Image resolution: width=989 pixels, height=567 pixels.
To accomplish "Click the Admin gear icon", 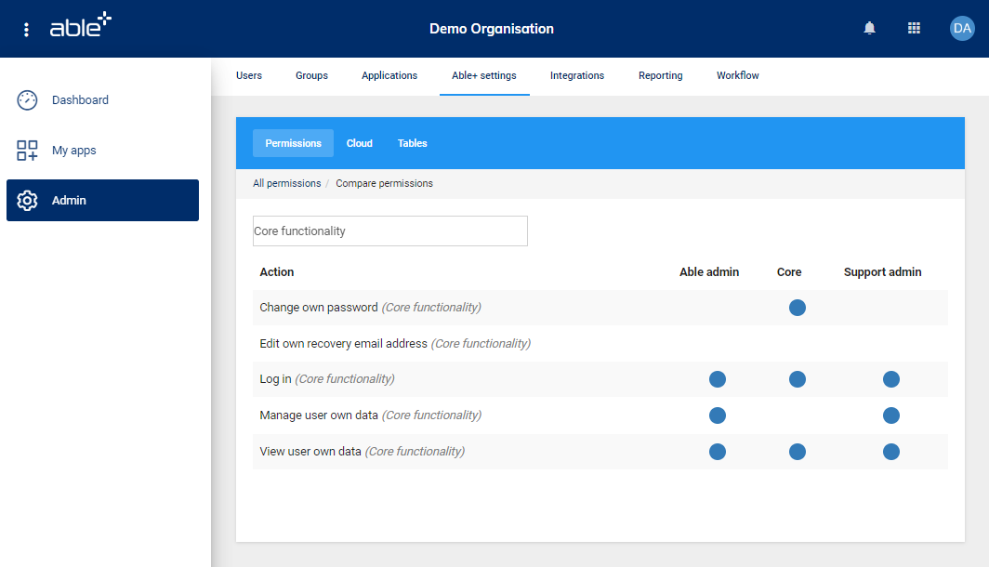I will coord(28,201).
